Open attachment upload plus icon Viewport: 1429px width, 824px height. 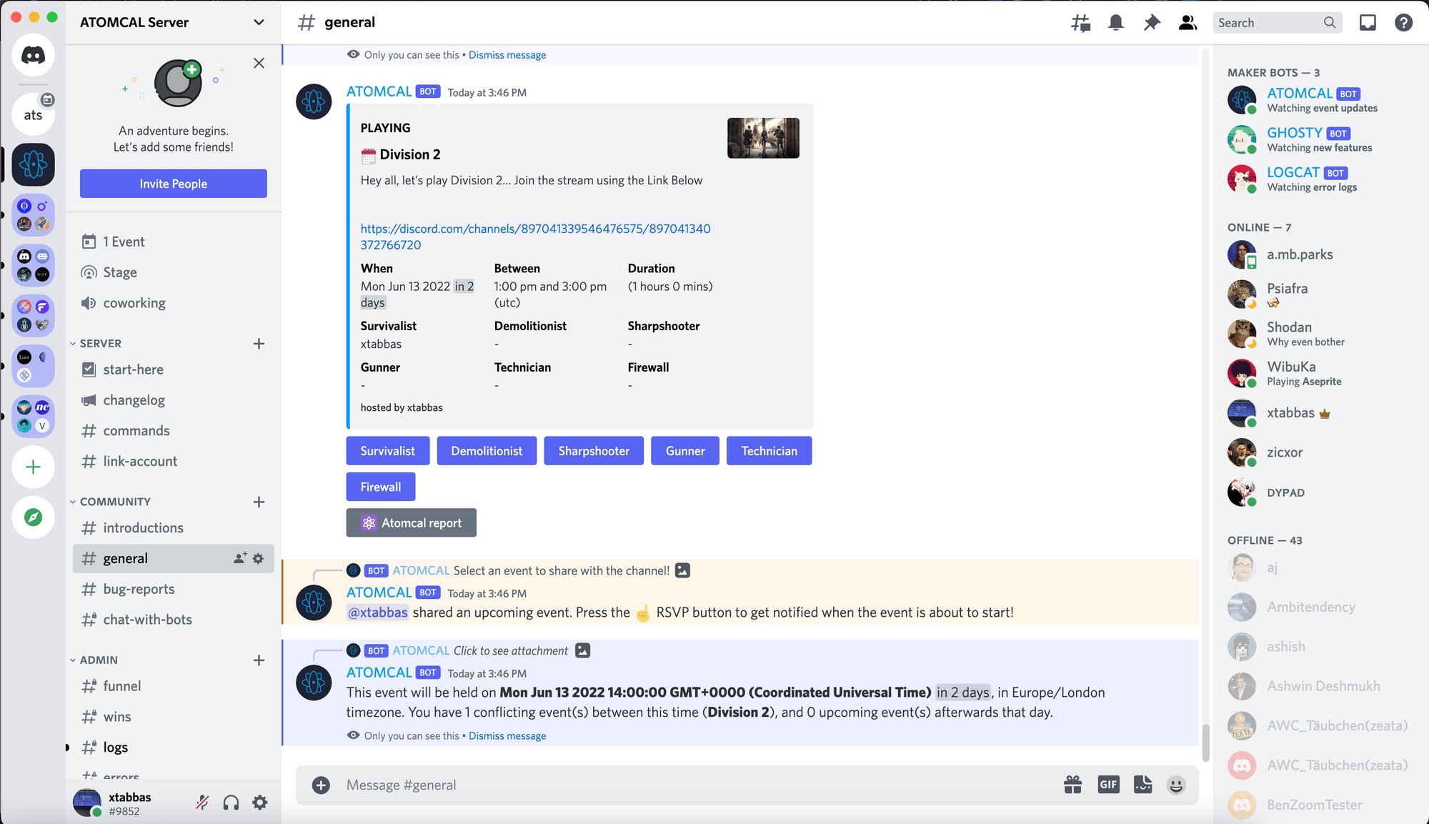321,785
